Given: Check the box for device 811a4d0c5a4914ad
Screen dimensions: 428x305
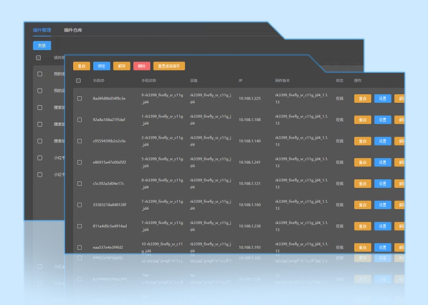Looking at the screenshot, I should (x=79, y=226).
